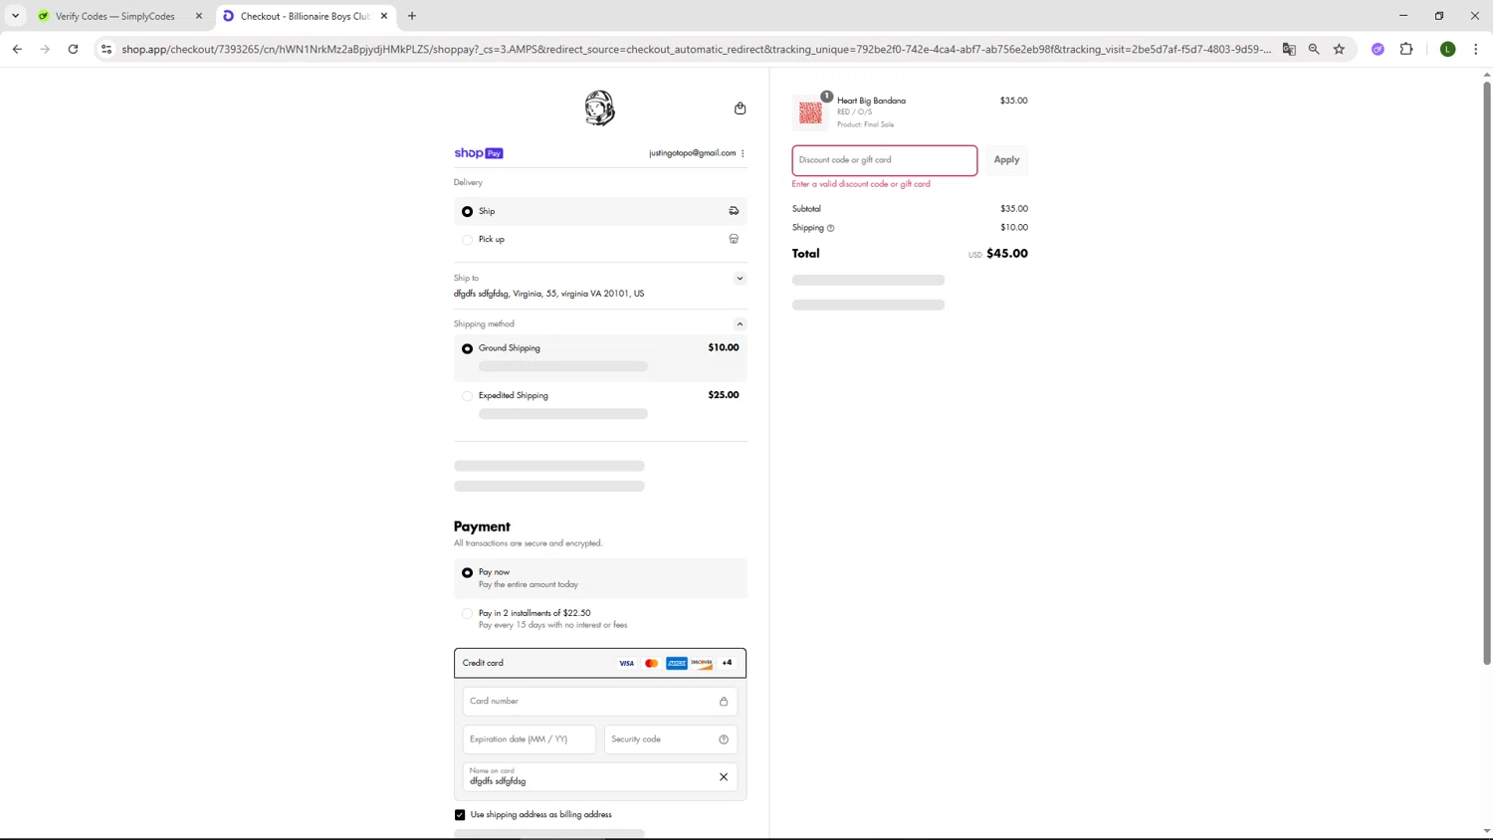This screenshot has width=1493, height=840.
Task: Click the Name on card field
Action: click(600, 777)
